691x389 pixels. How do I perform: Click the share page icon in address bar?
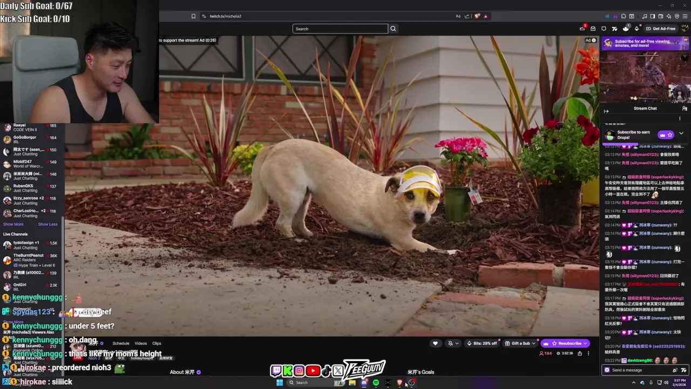(467, 16)
